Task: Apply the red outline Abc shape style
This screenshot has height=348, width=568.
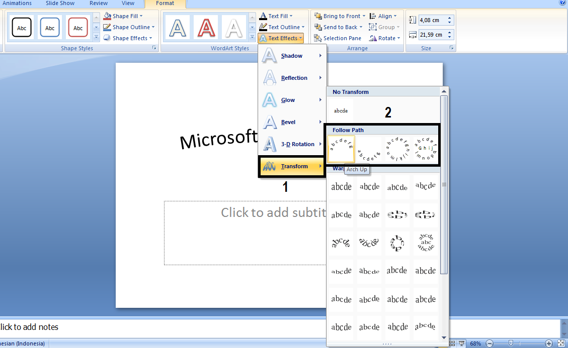Action: tap(78, 28)
